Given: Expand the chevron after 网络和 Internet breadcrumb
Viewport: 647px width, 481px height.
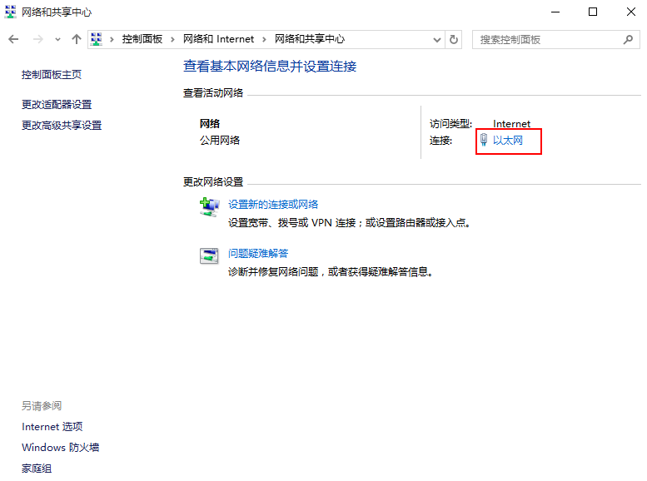Looking at the screenshot, I should pos(265,39).
